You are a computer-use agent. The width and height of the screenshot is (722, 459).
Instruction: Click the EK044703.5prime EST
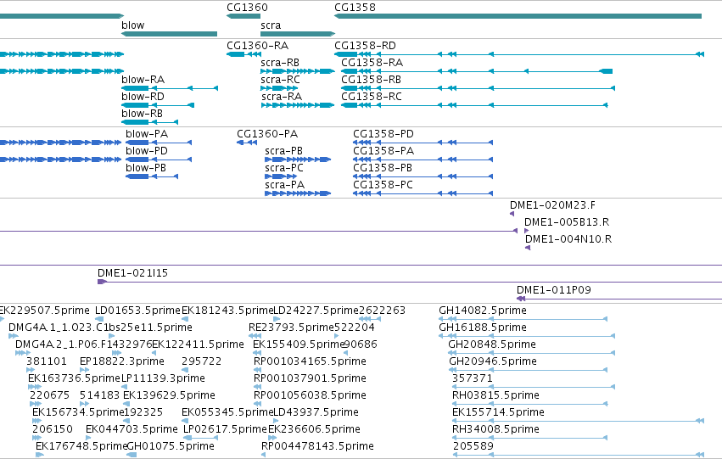(89, 439)
